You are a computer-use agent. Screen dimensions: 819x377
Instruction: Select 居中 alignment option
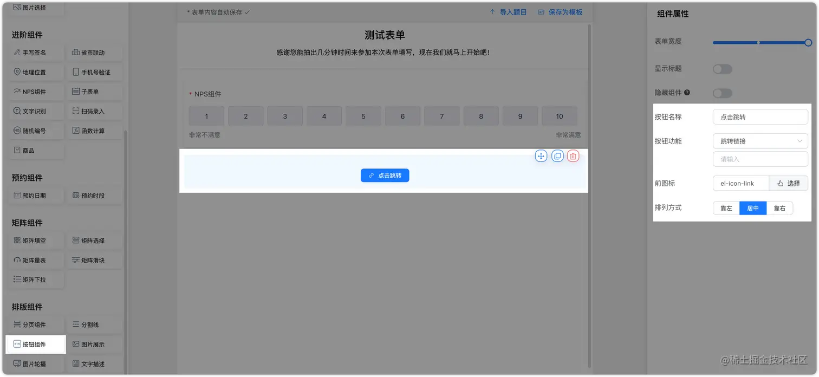point(753,208)
